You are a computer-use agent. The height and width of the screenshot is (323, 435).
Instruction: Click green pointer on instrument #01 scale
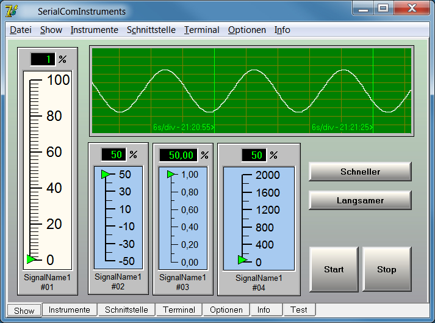pyautogui.click(x=31, y=259)
